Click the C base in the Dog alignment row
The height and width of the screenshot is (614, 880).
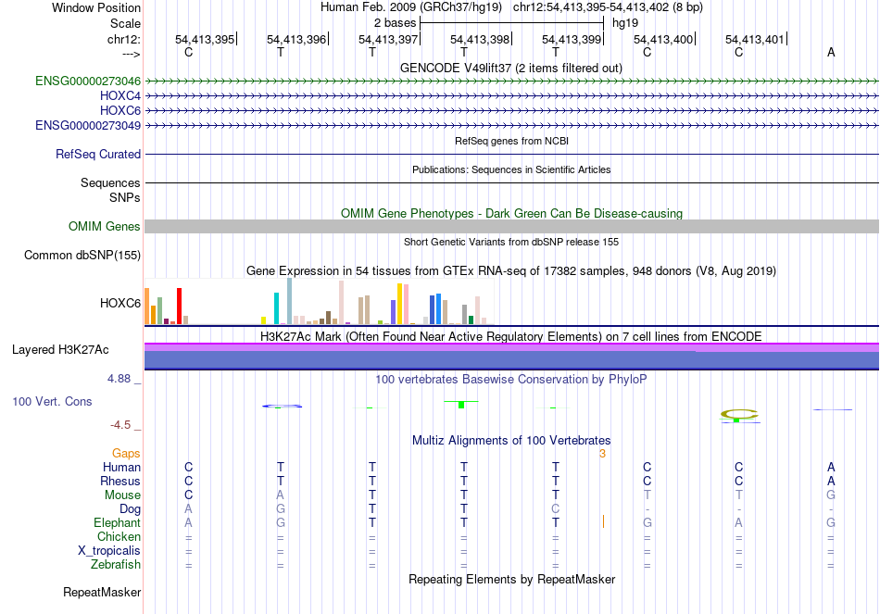(555, 509)
